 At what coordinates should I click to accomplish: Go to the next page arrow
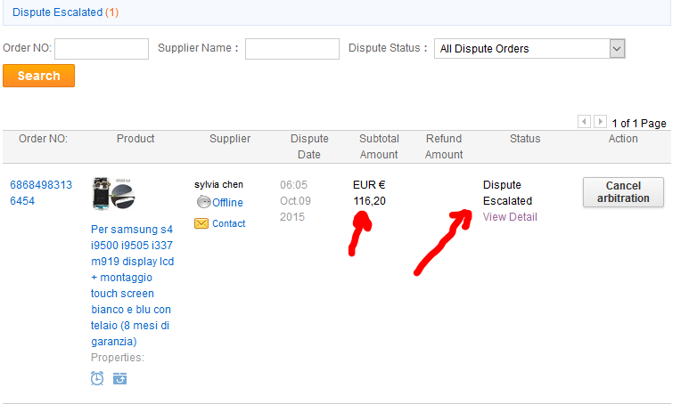[600, 122]
